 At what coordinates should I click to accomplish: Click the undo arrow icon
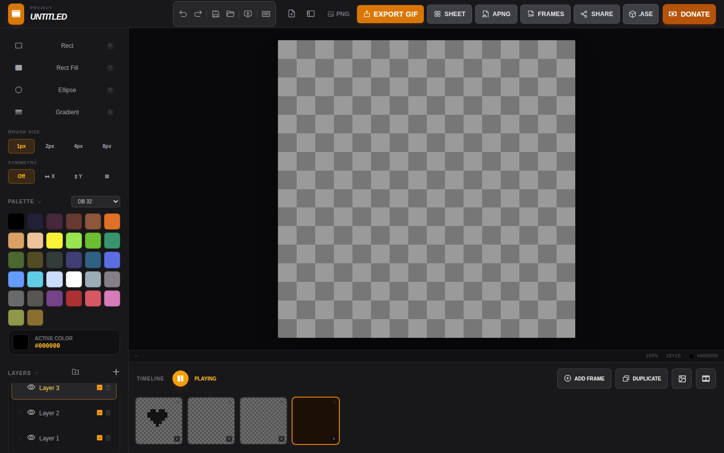(x=183, y=14)
